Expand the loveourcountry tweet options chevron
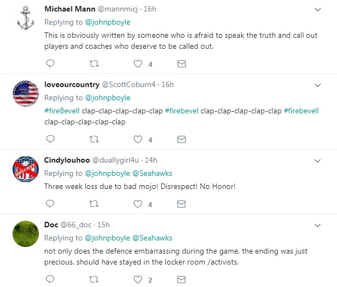 317,85
